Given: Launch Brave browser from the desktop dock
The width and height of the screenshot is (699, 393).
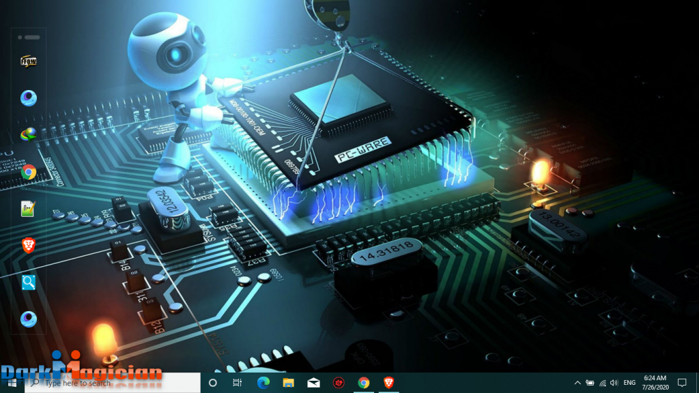Looking at the screenshot, I should pos(29,246).
